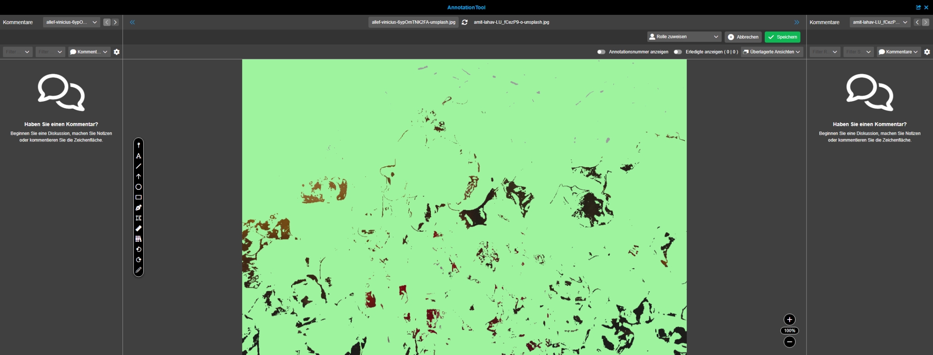This screenshot has width=933, height=355.
Task: Go to next file in right panel
Action: pos(926,22)
